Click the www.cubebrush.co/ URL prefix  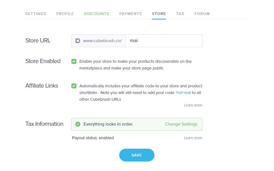102,41
